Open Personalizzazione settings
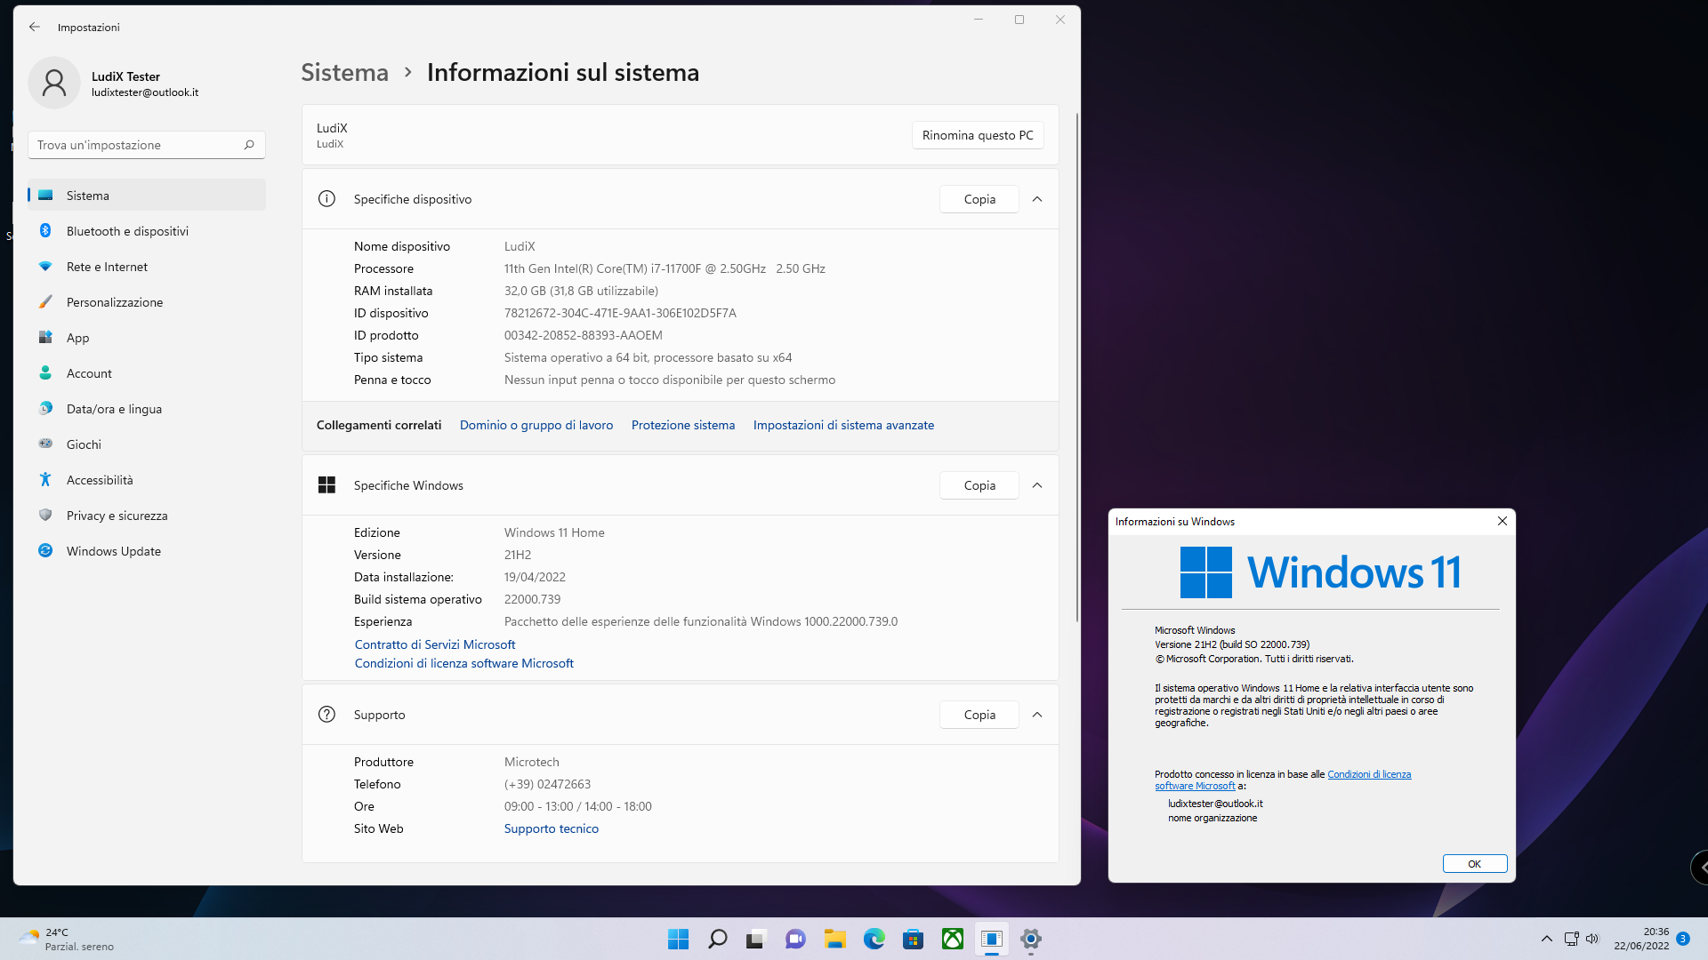This screenshot has width=1708, height=960. click(147, 302)
